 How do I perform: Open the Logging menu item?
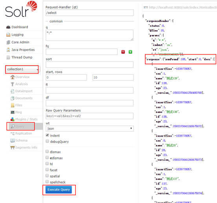(18, 35)
